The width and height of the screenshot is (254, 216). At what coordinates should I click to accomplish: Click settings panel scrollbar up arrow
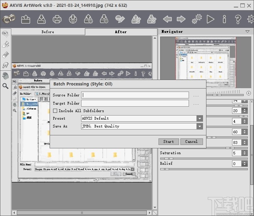[252, 102]
